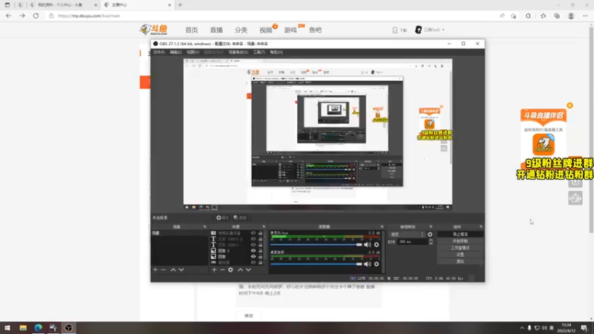Move source up in Sources panel
This screenshot has width=594, height=334.
(x=240, y=269)
